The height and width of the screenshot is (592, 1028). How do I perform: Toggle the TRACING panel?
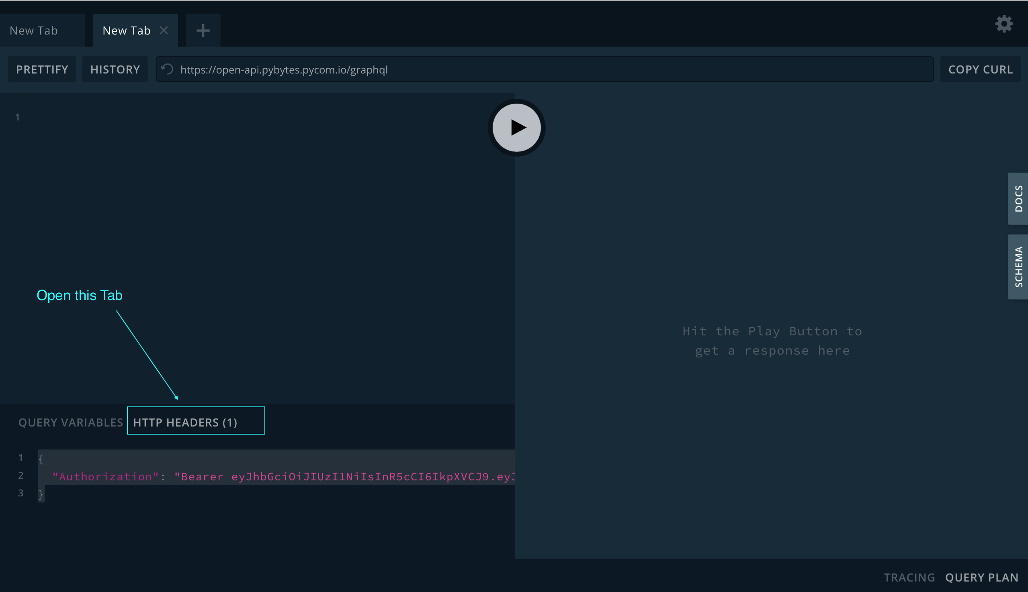pyautogui.click(x=909, y=577)
